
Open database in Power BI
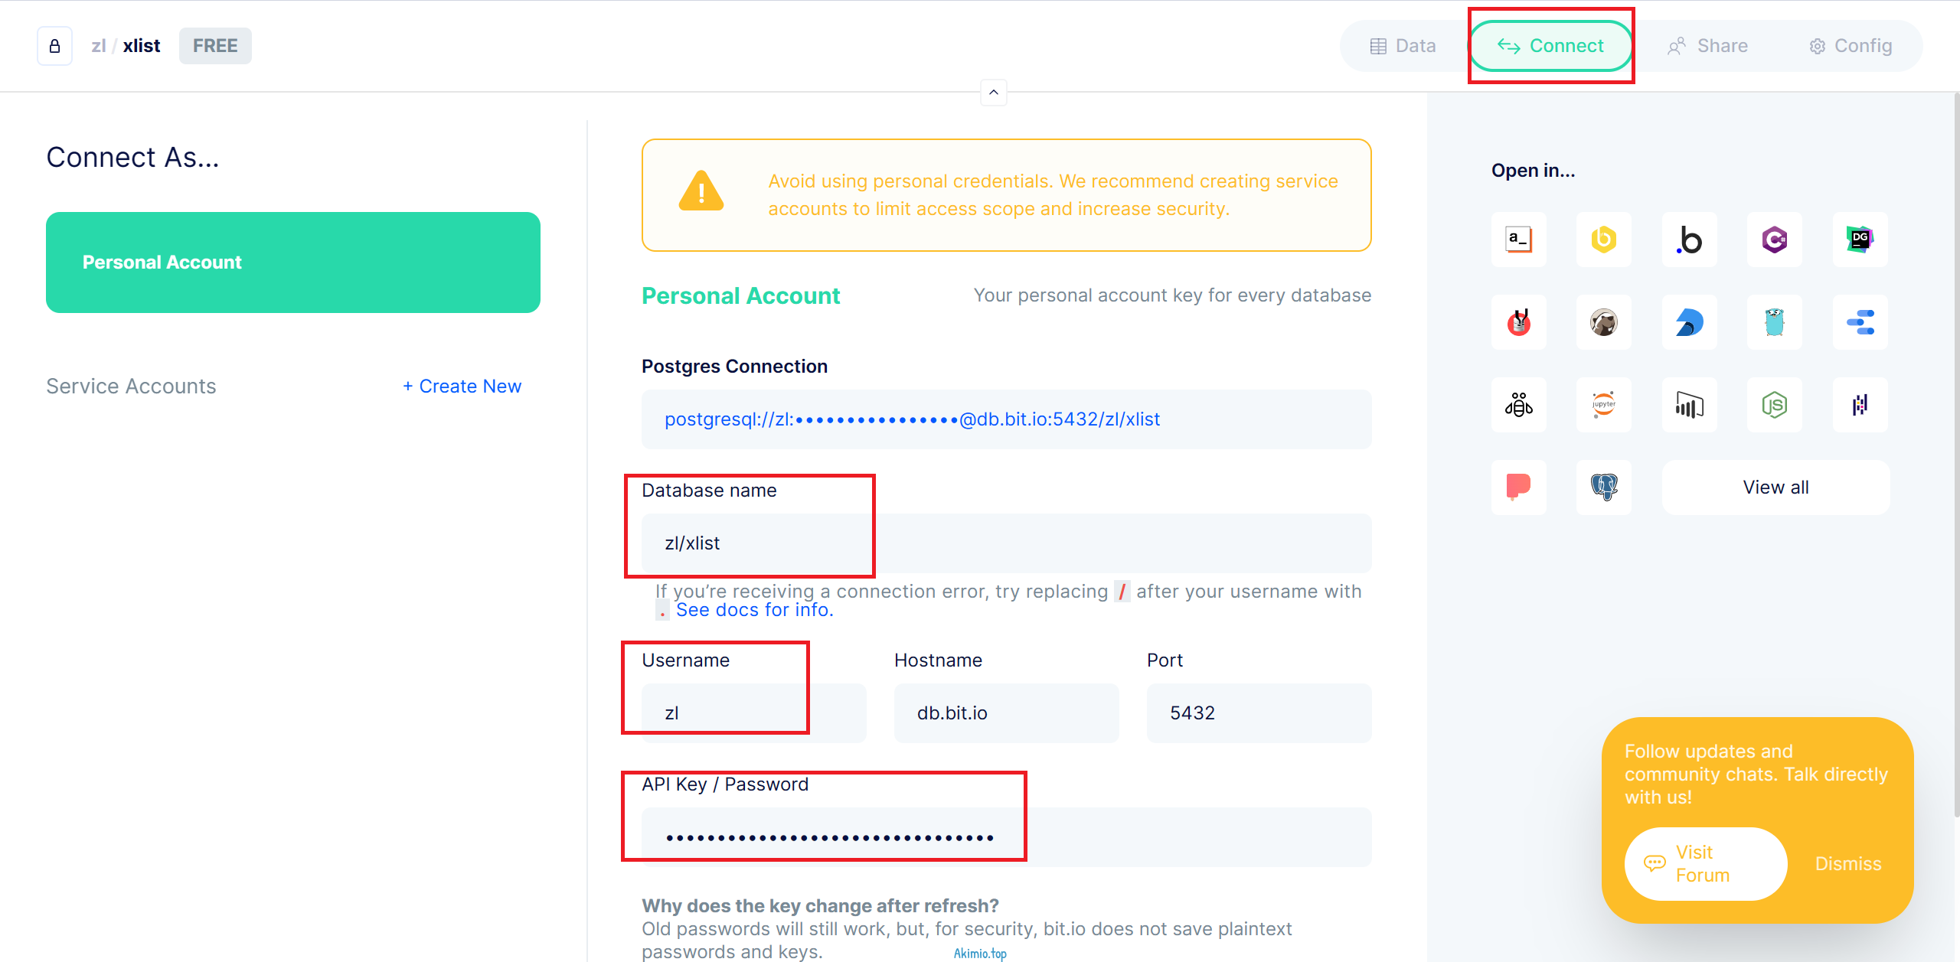[x=1689, y=405]
